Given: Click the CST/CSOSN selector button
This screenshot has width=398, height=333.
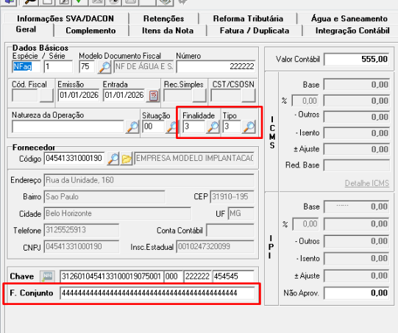Looking at the screenshot, I should click(x=249, y=96).
